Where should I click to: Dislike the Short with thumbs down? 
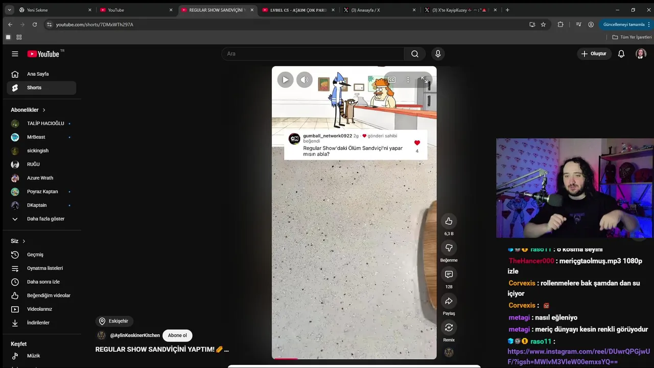tap(449, 247)
